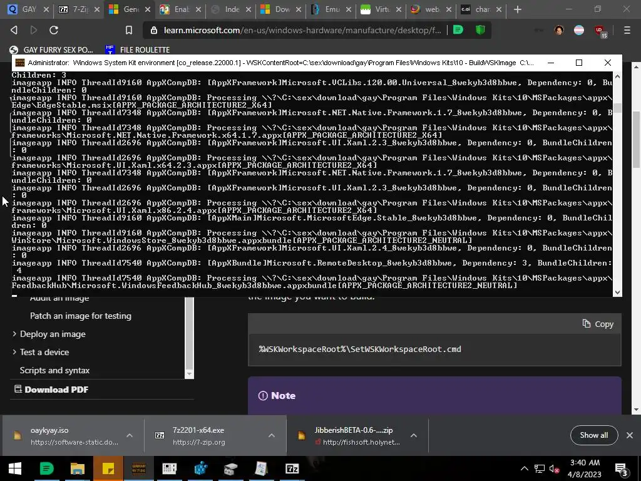Click the round profile avatar photo
Screen dimensions: 641x481
(559, 30)
